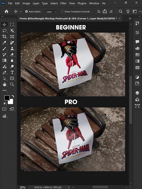Select the Path Selection tool
The image size is (142, 189).
4,79
